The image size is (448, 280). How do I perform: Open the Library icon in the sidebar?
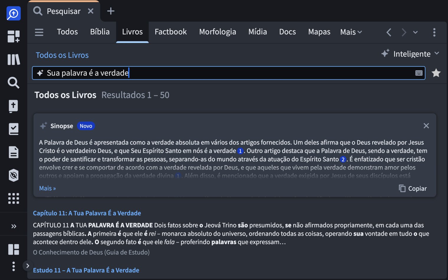pyautogui.click(x=14, y=60)
